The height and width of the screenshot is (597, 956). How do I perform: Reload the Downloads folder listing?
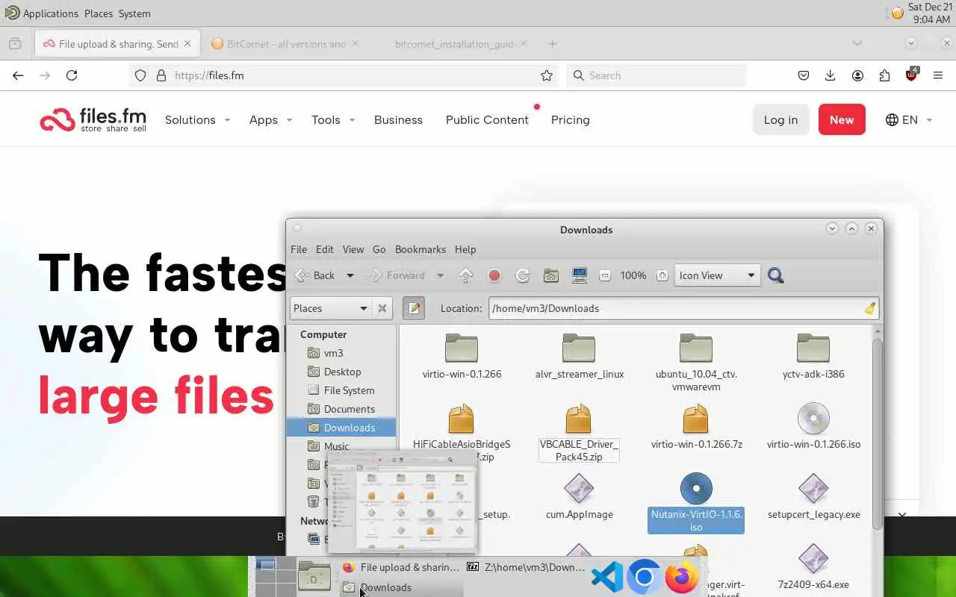(x=523, y=275)
